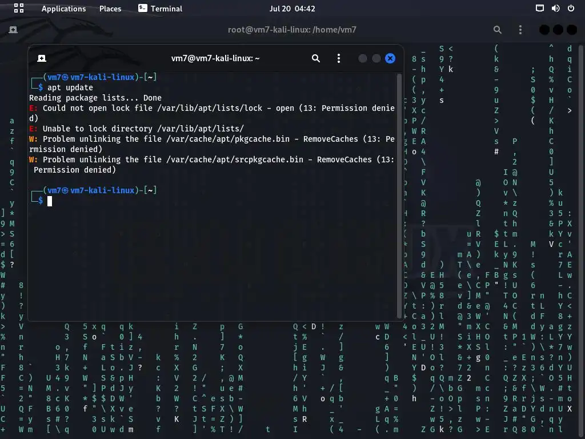The image size is (585, 439).
Task: Open the clock showing Jul 20 04:42
Action: 292,9
